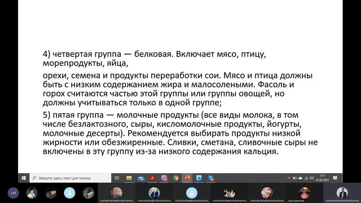This screenshot has width=361, height=203.
Task: Open the network status tray icon
Action: 306,178
